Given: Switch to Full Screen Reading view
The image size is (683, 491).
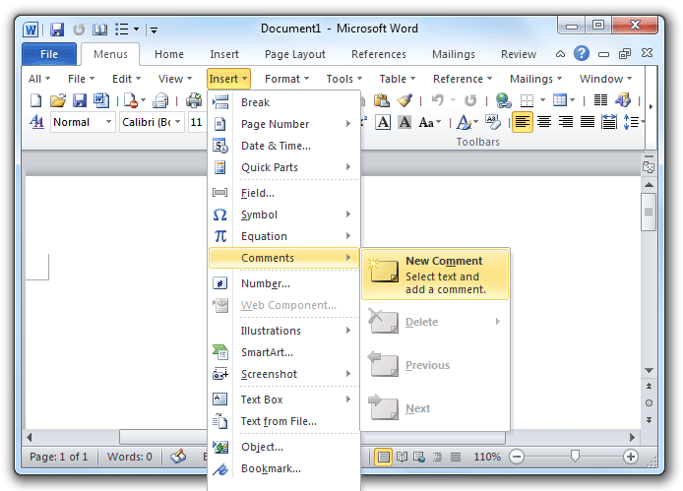Looking at the screenshot, I should pyautogui.click(x=403, y=457).
